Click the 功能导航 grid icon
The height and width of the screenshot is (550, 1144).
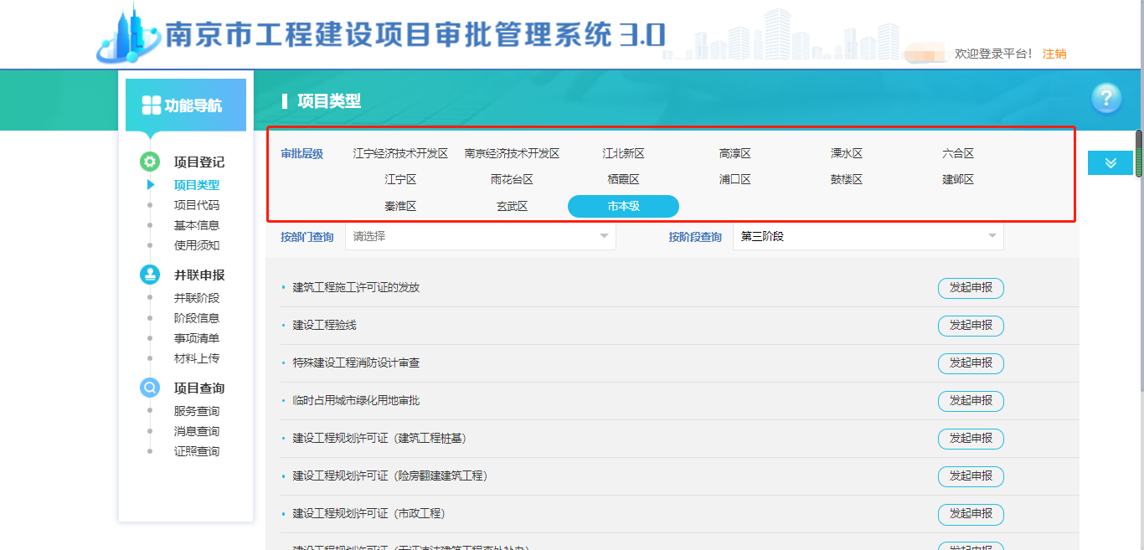pyautogui.click(x=151, y=105)
